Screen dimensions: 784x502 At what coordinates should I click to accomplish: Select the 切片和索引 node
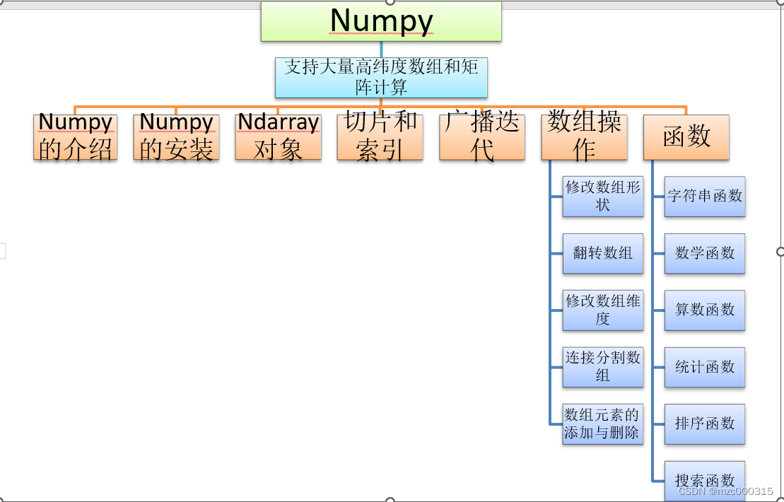[x=380, y=137]
